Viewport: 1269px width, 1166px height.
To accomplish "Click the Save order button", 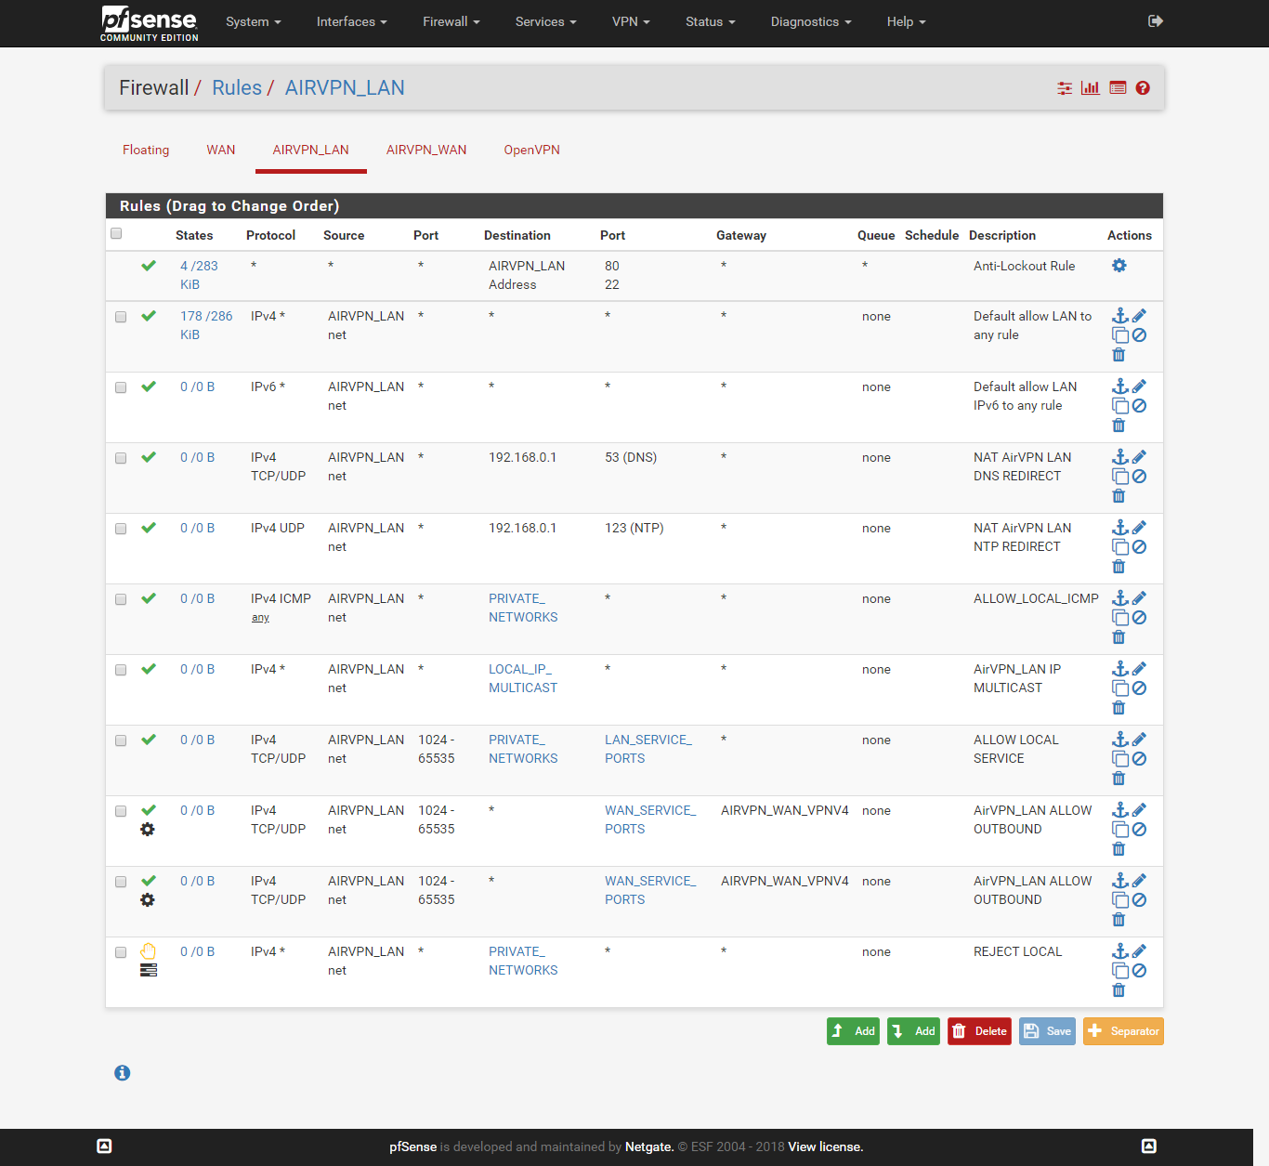I will coord(1047,1031).
